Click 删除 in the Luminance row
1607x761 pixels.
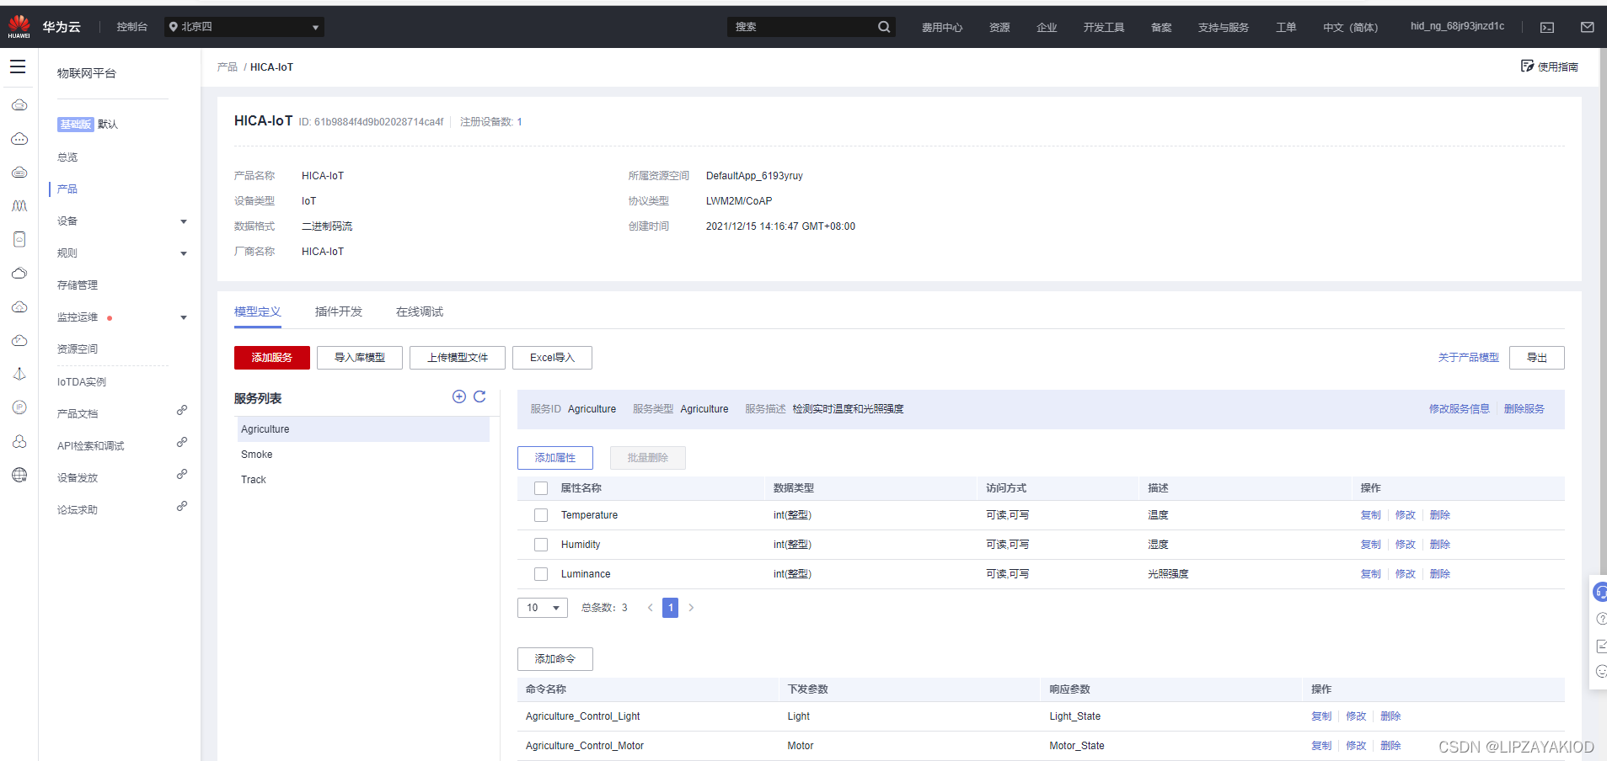[x=1440, y=574]
